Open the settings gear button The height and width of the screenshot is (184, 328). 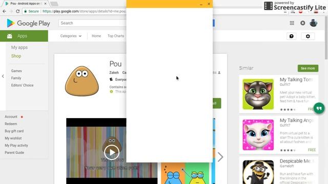[307, 36]
